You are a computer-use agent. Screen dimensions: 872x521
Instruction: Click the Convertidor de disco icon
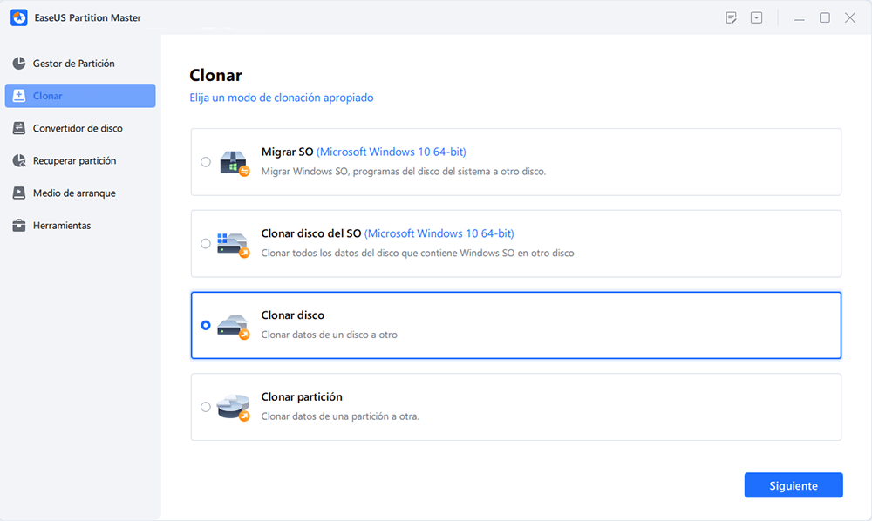[19, 128]
